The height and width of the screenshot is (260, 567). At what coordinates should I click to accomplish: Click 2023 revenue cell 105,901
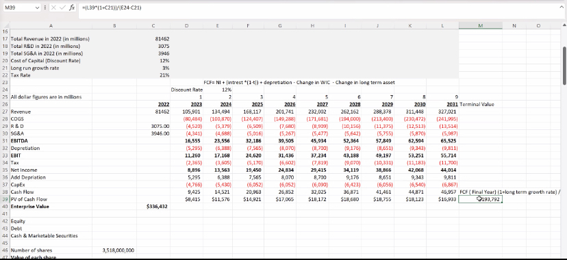tap(186, 112)
